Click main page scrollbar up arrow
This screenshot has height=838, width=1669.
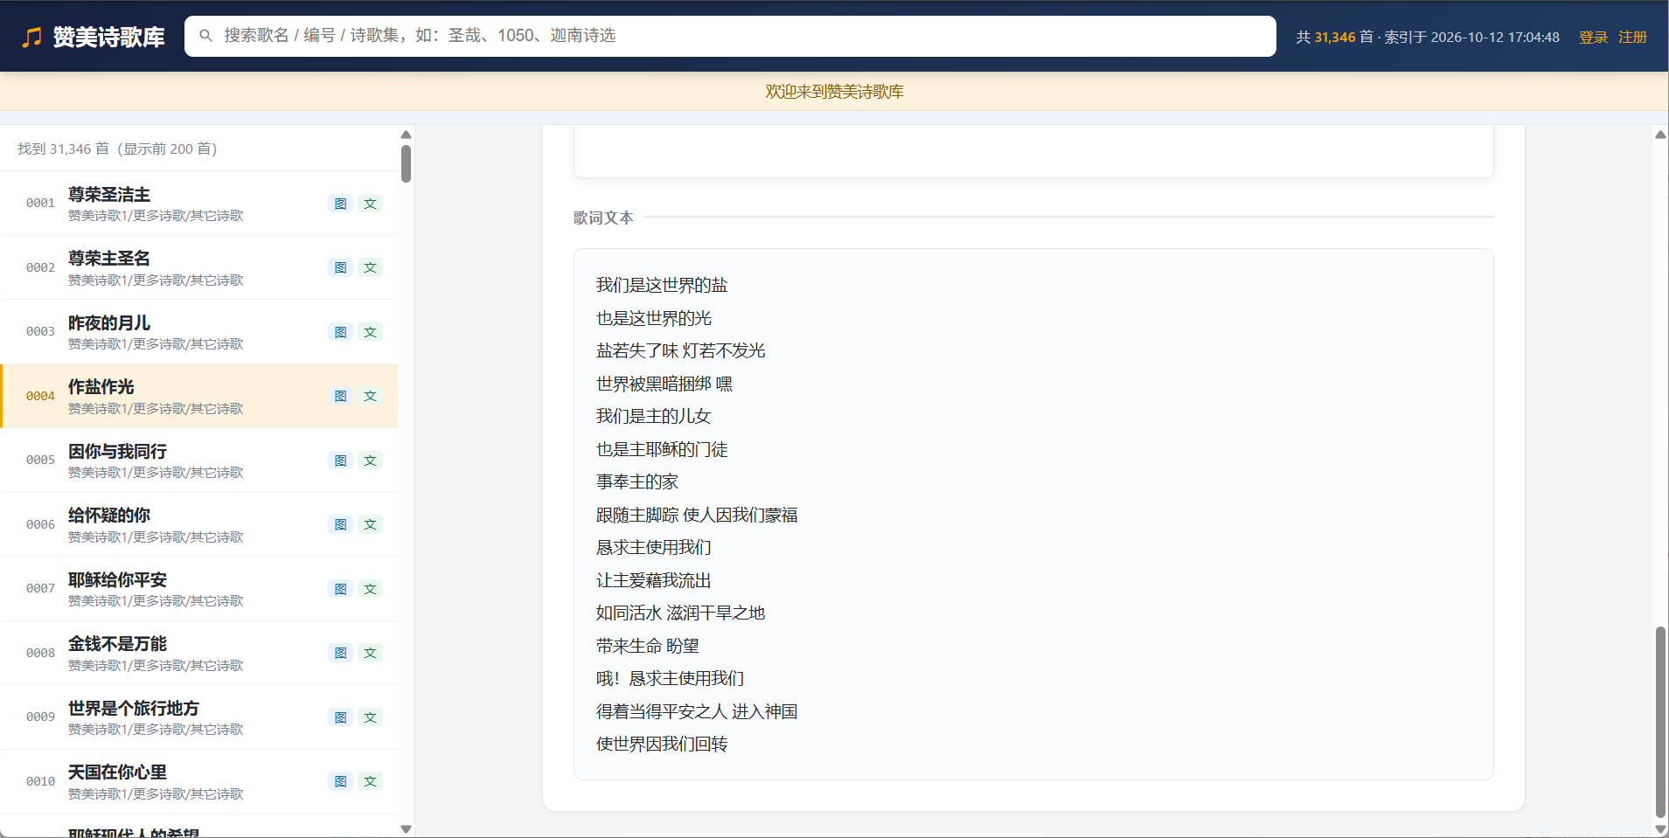coord(1660,135)
